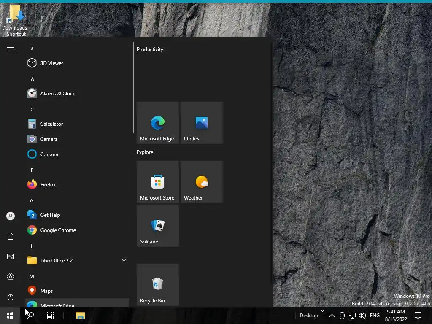This screenshot has width=432, height=324.
Task: Open the Action Center notifications icon
Action: point(418,316)
